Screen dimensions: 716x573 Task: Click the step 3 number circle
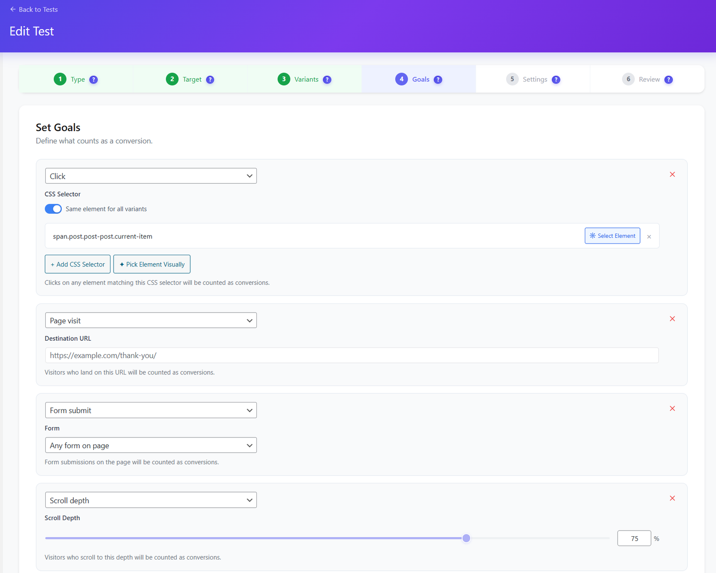point(284,79)
